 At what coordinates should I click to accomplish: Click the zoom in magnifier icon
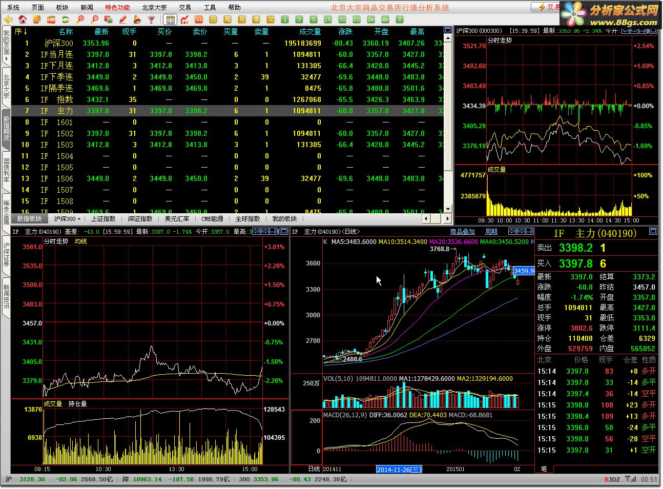(x=80, y=19)
